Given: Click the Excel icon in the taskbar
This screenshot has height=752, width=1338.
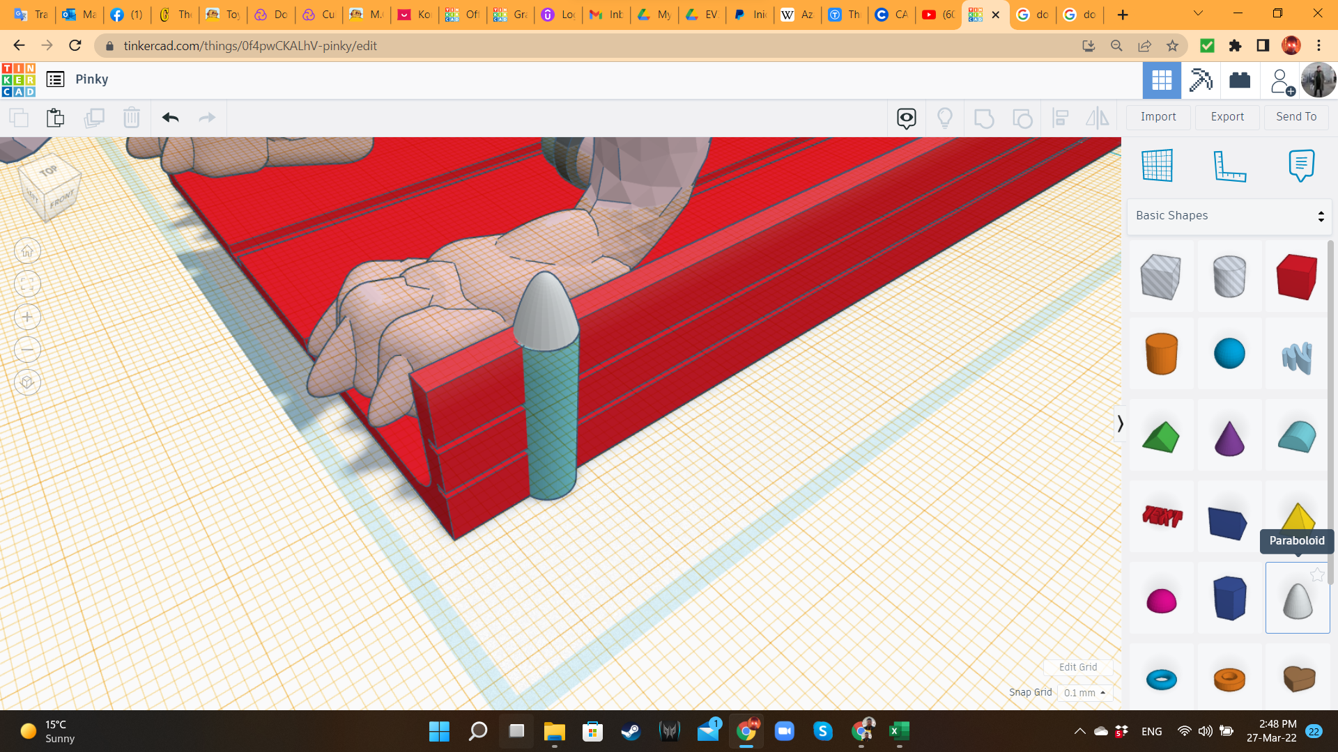Looking at the screenshot, I should [898, 731].
